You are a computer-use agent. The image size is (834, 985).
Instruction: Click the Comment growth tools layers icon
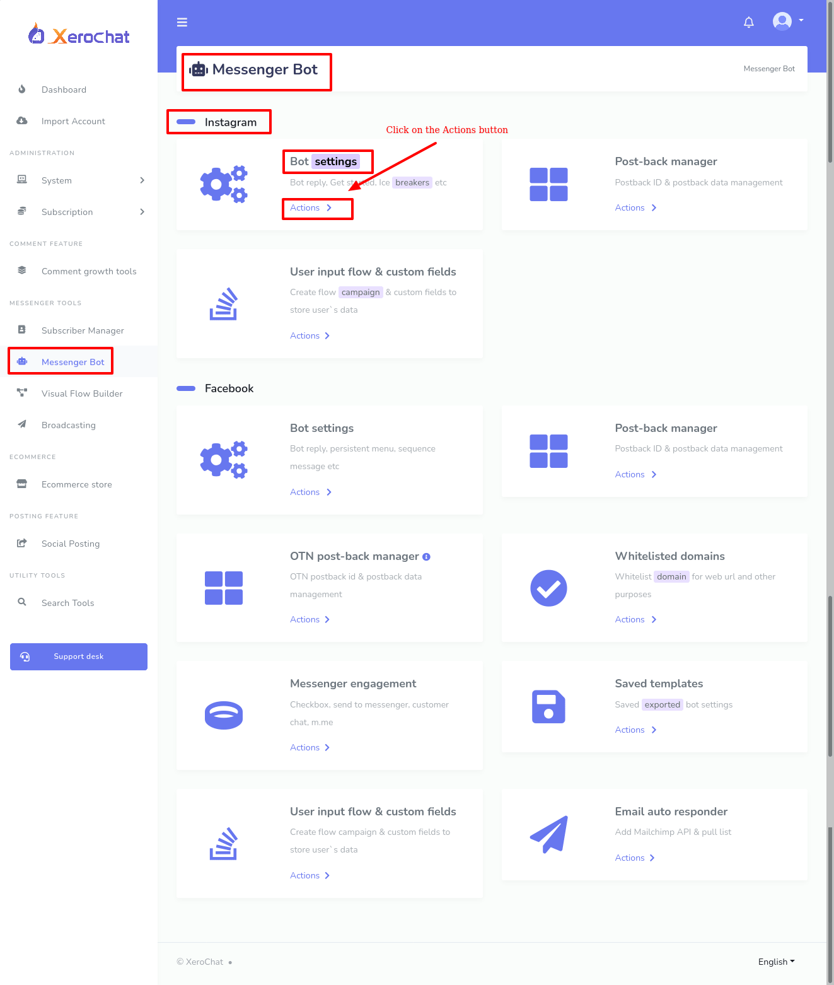point(22,271)
